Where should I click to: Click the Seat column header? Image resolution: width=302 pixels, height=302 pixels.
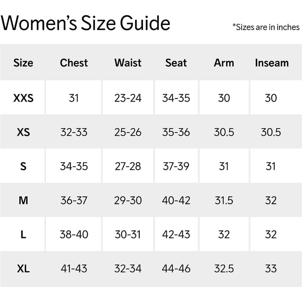click(176, 63)
